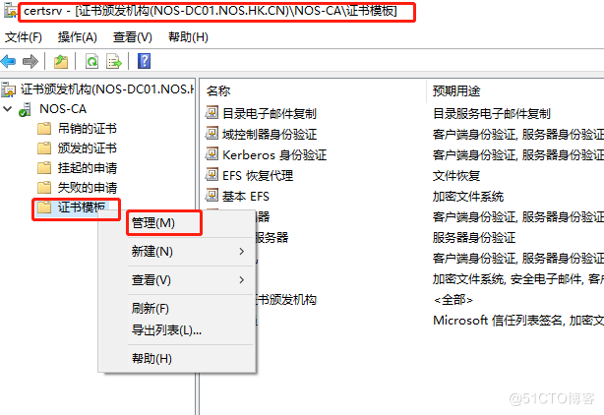Select the 目录电子邮件复制 template row

click(x=270, y=113)
